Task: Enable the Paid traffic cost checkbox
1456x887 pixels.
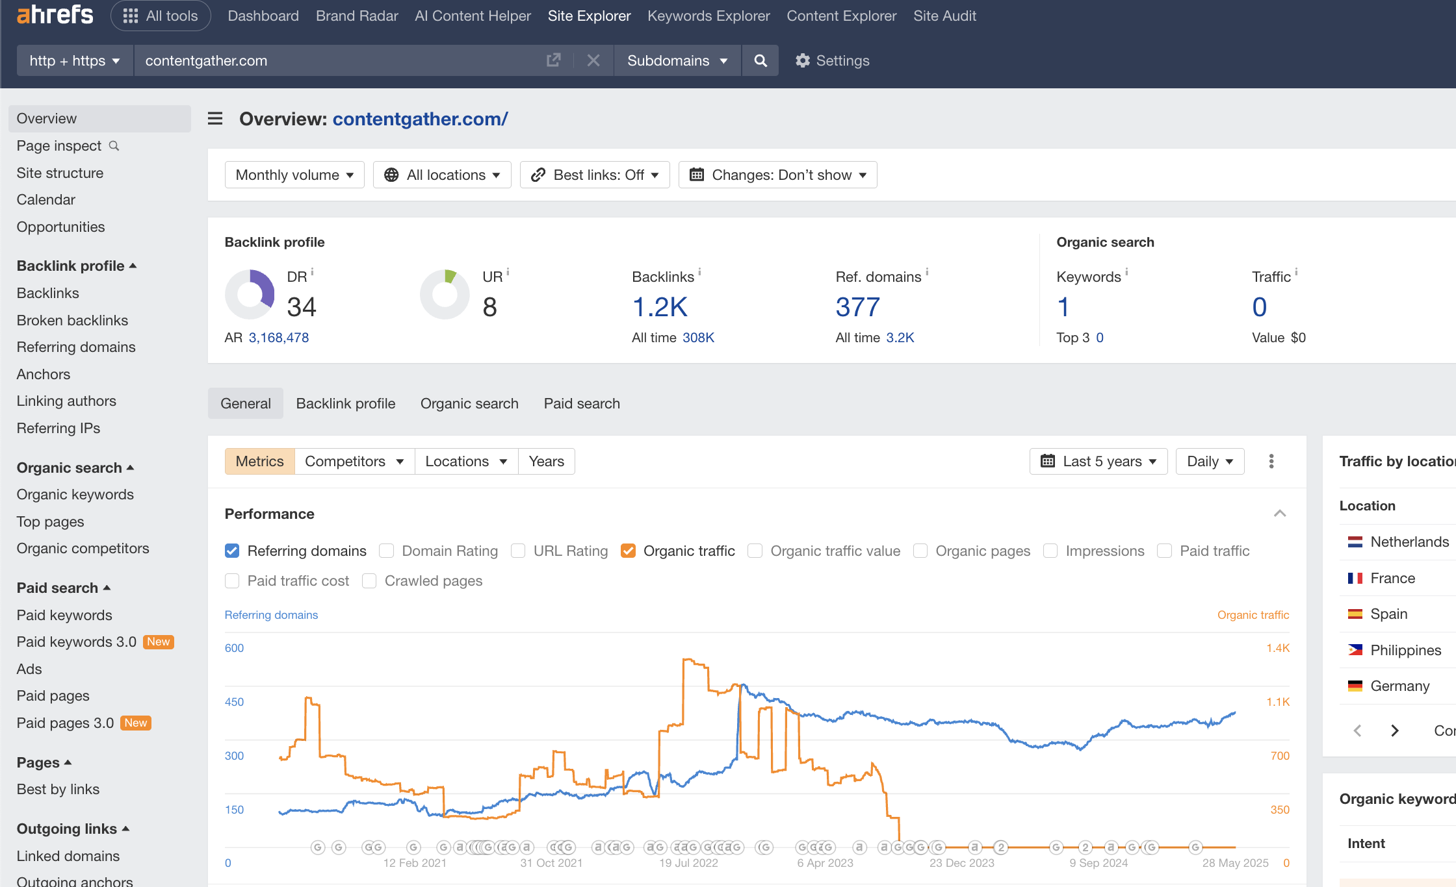Action: pyautogui.click(x=232, y=581)
